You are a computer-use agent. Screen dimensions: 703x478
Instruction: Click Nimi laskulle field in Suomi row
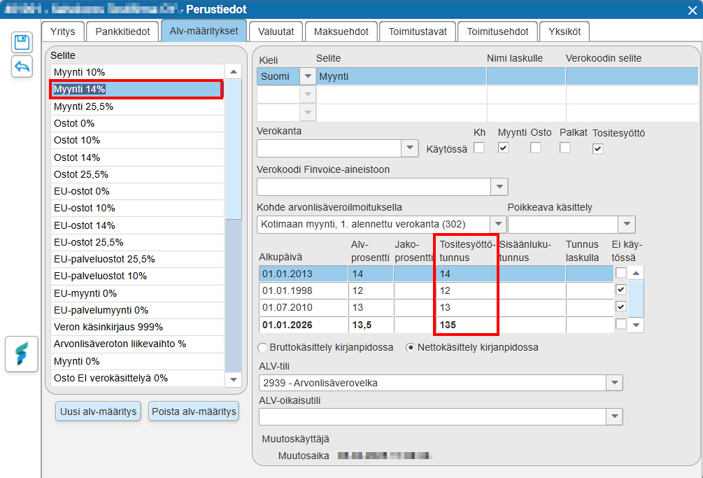(526, 76)
